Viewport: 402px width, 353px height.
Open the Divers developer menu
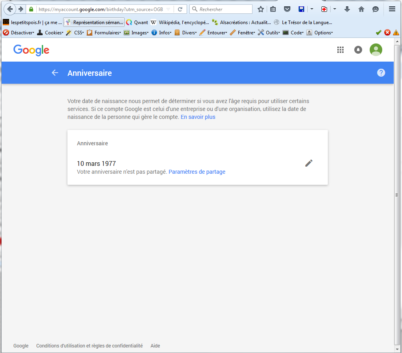coord(186,33)
